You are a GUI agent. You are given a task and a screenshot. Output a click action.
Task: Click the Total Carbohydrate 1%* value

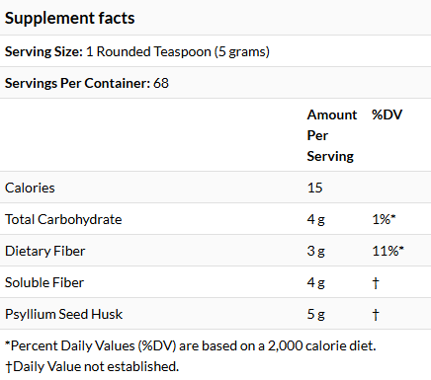pyautogui.click(x=384, y=219)
